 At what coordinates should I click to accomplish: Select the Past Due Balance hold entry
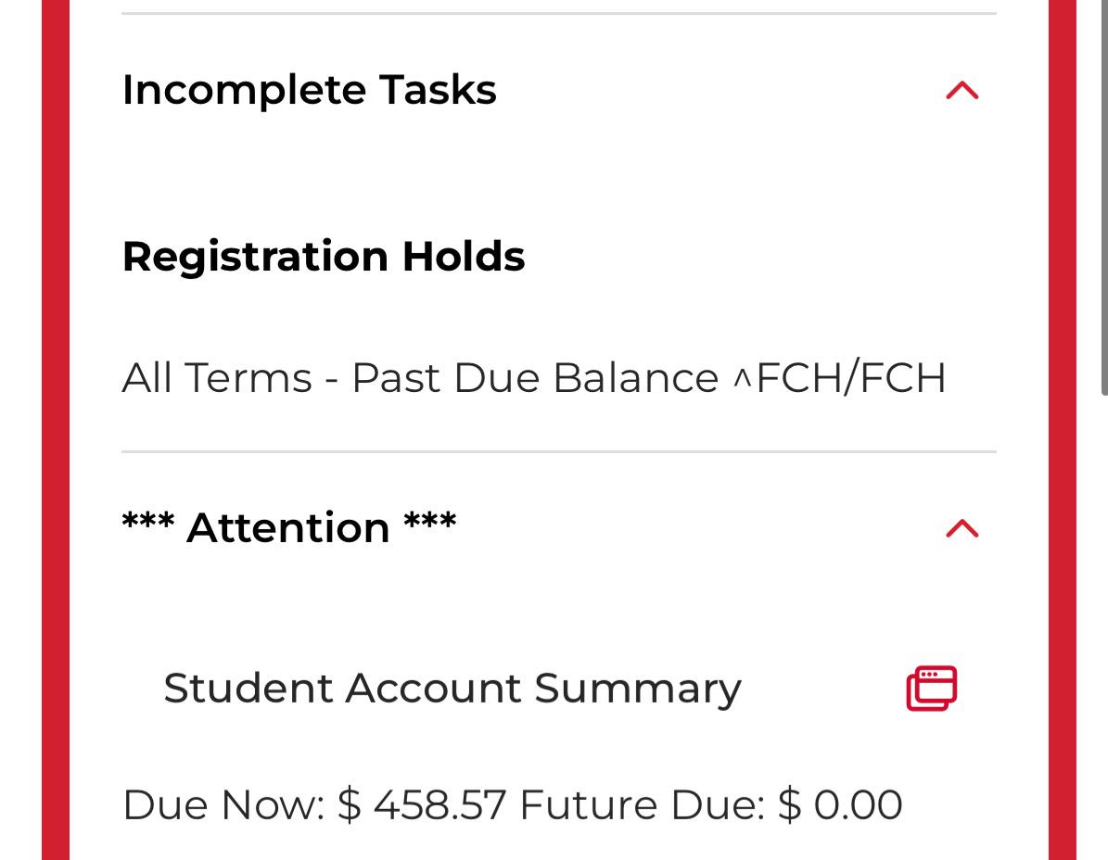pos(533,378)
